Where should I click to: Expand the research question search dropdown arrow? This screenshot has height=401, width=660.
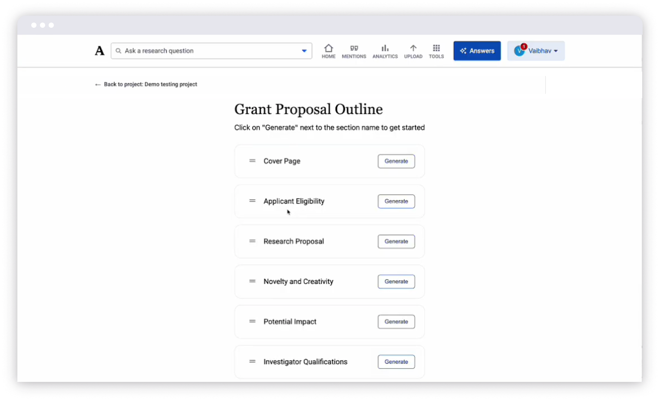pos(304,51)
